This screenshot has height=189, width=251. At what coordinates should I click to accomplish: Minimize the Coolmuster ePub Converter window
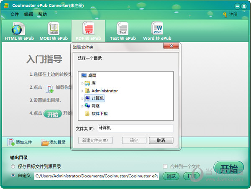[x=237, y=6]
